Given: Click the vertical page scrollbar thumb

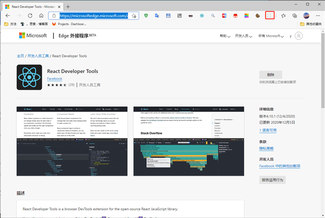Looking at the screenshot, I should point(323,71).
